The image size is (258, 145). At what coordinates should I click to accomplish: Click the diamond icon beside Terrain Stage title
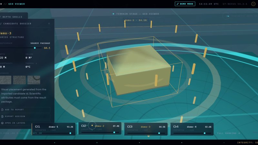pyautogui.click(x=114, y=14)
